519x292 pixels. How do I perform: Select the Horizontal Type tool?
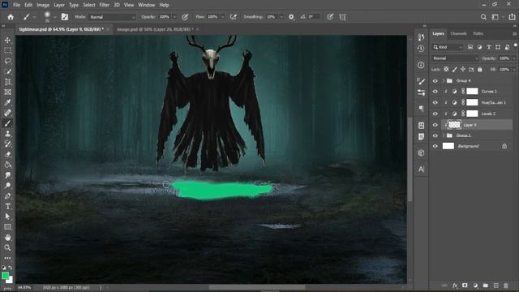point(7,206)
